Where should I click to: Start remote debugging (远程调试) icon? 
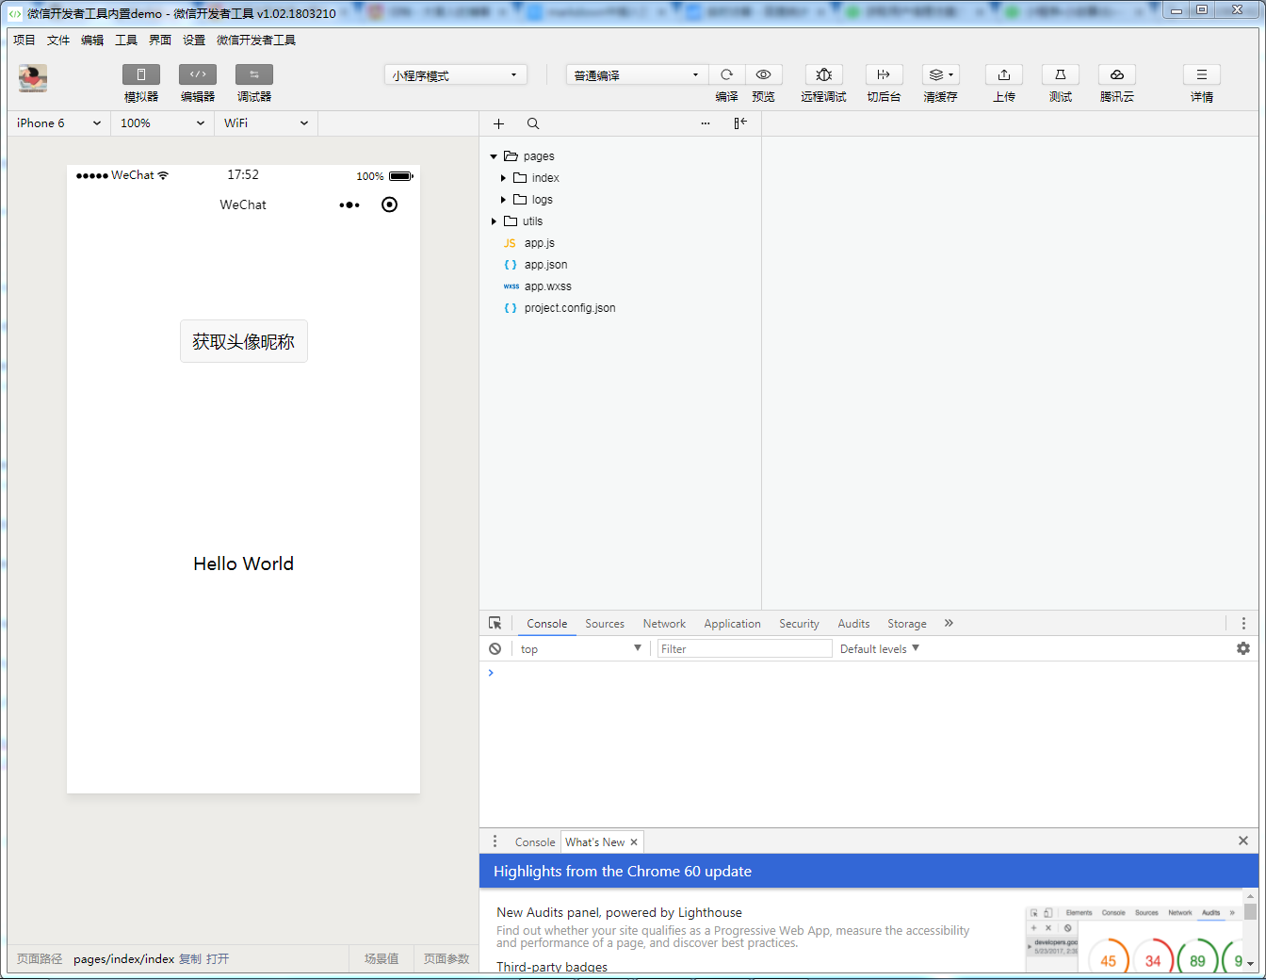823,74
